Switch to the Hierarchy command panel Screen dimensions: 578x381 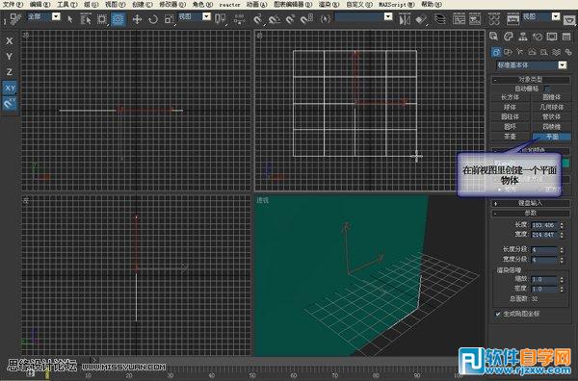523,37
